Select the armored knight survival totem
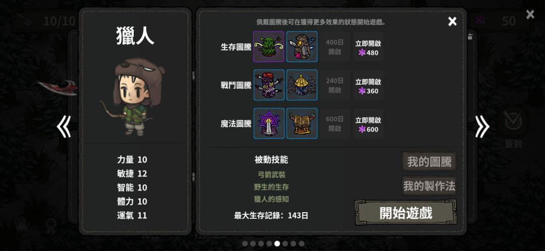The image size is (545, 251). [302, 46]
